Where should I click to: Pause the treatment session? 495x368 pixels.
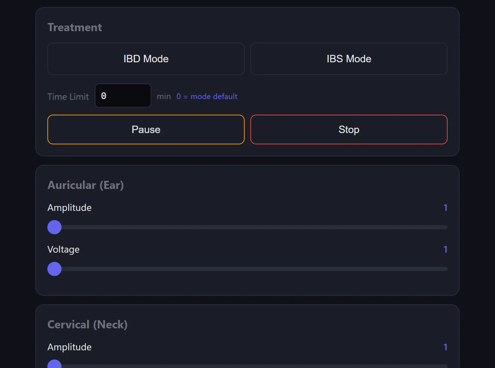coord(146,130)
